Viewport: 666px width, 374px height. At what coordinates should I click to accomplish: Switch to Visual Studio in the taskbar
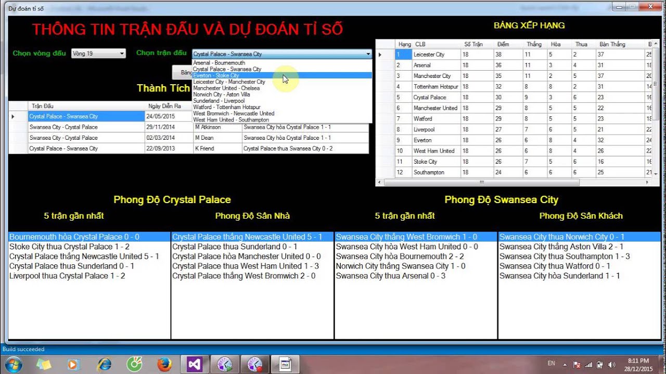195,365
